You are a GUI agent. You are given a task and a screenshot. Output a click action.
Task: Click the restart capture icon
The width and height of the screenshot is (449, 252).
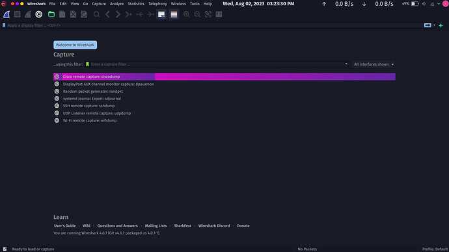tap(28, 14)
